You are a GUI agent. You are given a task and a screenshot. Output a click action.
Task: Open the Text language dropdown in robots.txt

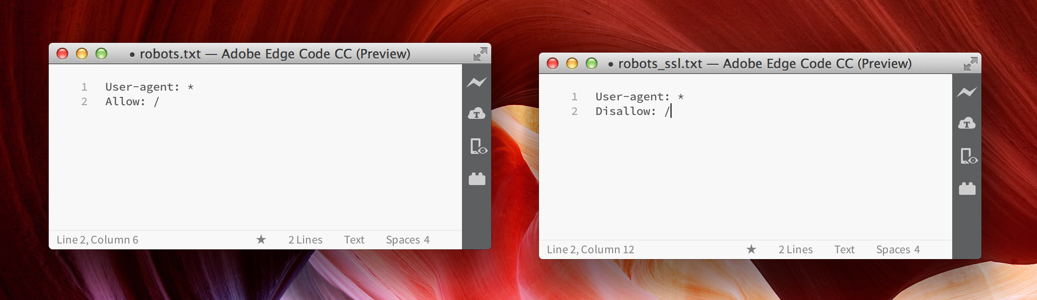(x=354, y=240)
